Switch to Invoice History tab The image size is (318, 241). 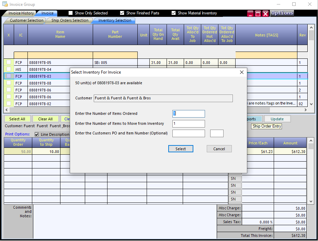tap(21, 13)
